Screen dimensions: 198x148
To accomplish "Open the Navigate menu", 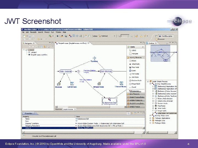I will 33,32.
